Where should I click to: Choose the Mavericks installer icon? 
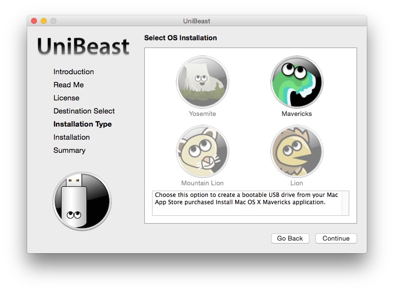tap(296, 82)
